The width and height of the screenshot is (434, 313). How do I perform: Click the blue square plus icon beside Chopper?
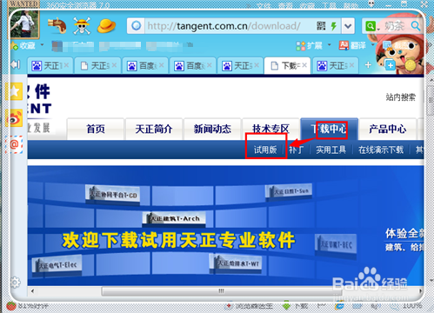click(x=391, y=65)
